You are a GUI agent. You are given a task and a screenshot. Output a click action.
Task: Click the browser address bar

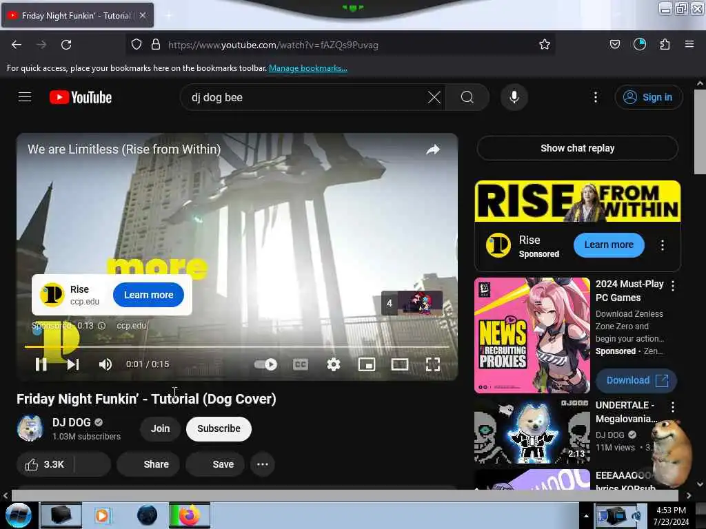pos(342,45)
